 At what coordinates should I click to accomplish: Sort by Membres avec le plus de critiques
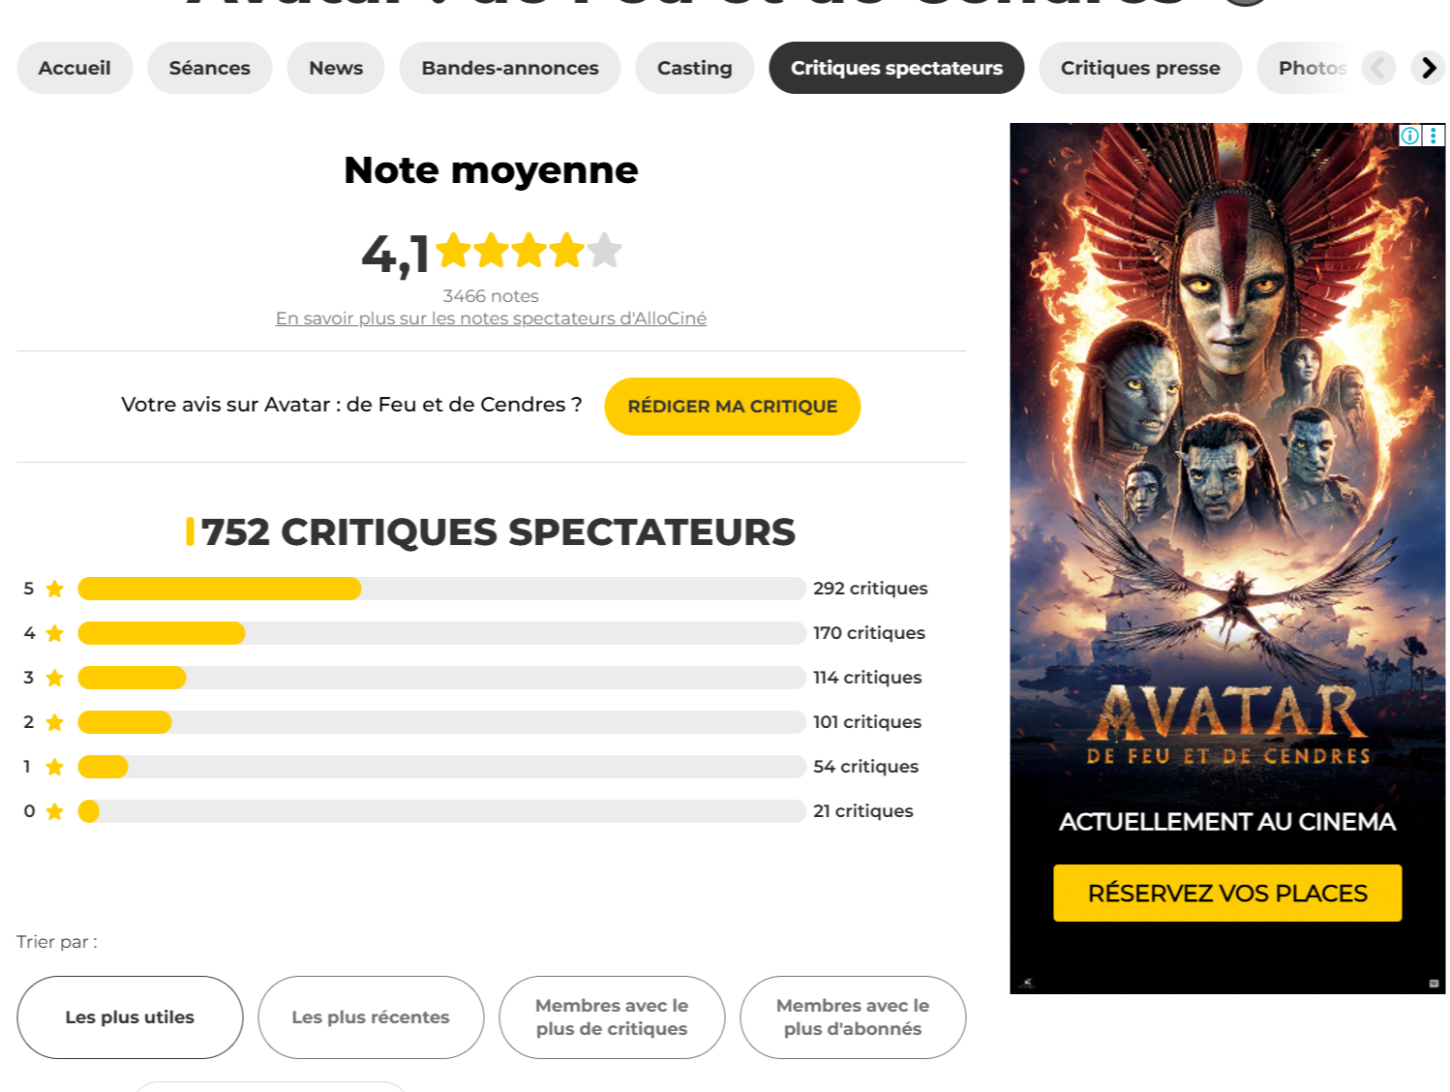[x=612, y=1017]
